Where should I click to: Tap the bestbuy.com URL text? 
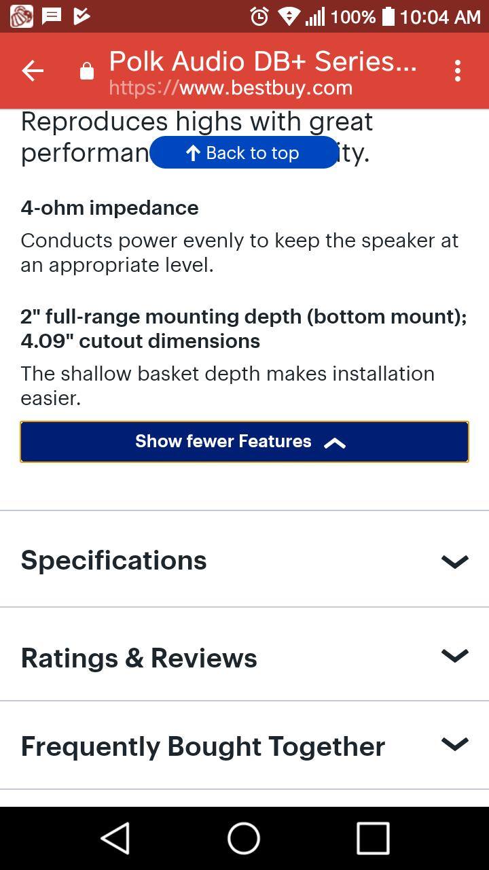(230, 88)
